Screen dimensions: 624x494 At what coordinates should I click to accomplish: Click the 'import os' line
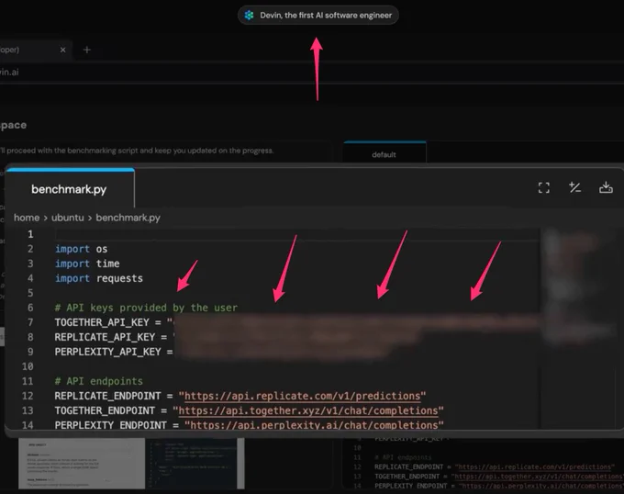tap(81, 249)
